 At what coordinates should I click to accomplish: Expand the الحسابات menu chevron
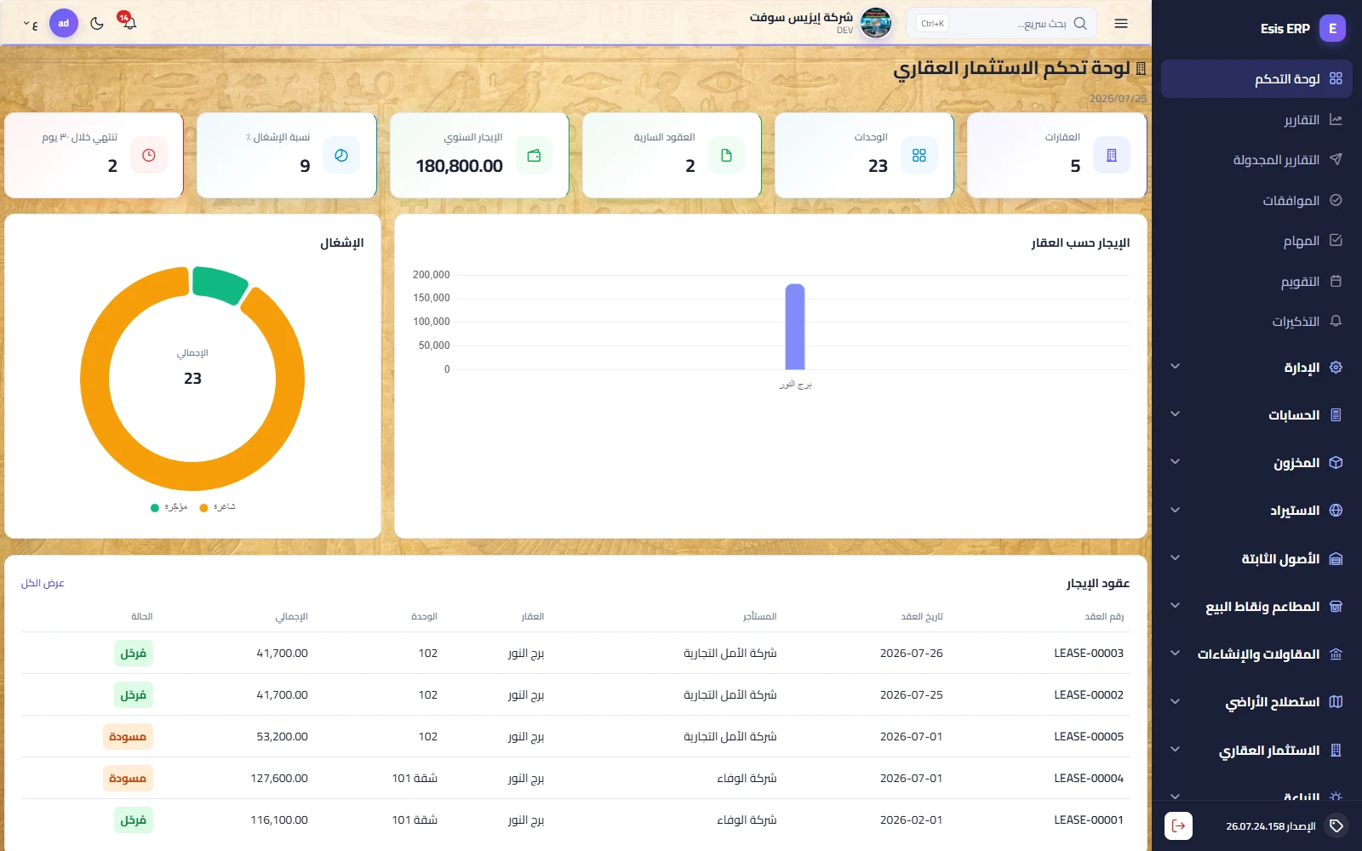pyautogui.click(x=1175, y=414)
